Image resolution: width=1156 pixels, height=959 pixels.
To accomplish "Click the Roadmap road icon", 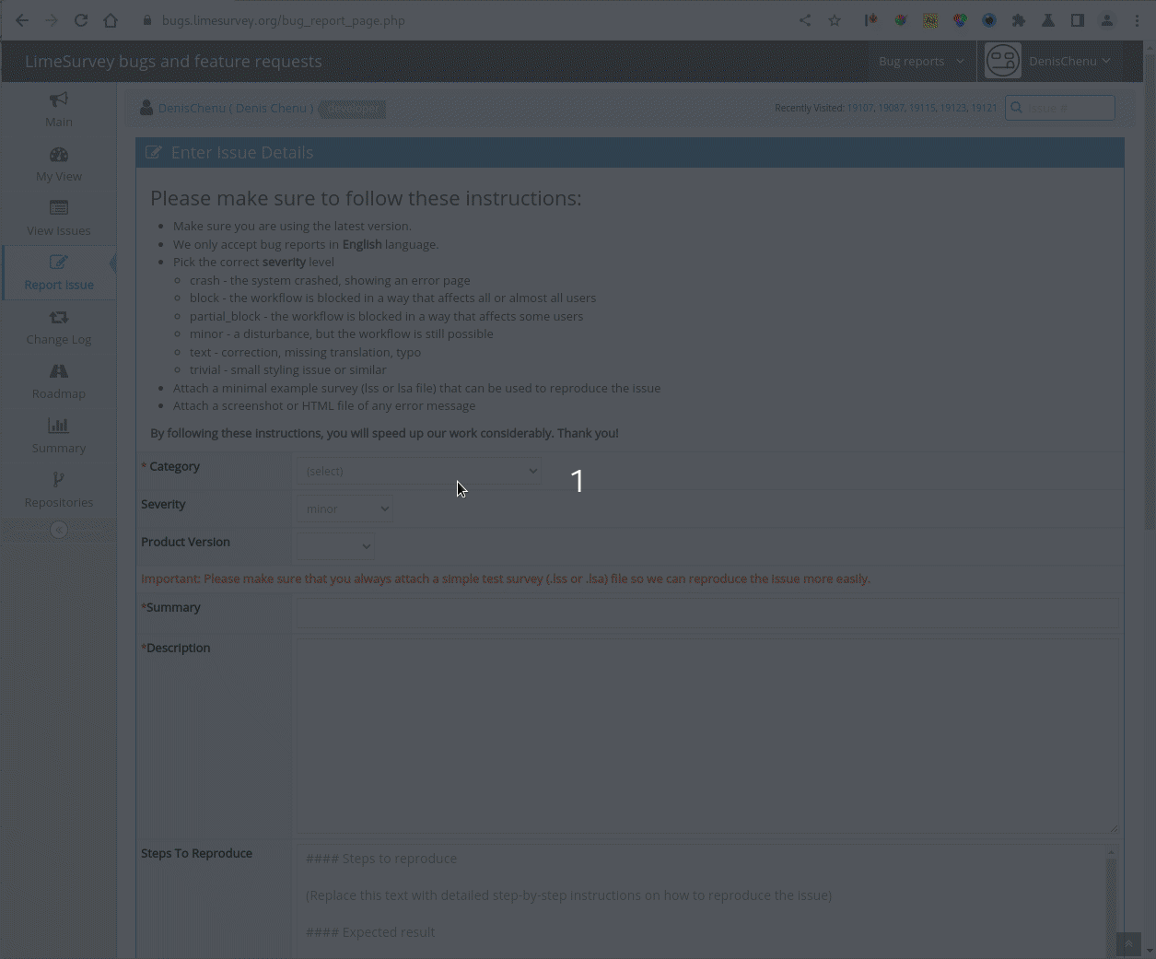I will (x=59, y=371).
